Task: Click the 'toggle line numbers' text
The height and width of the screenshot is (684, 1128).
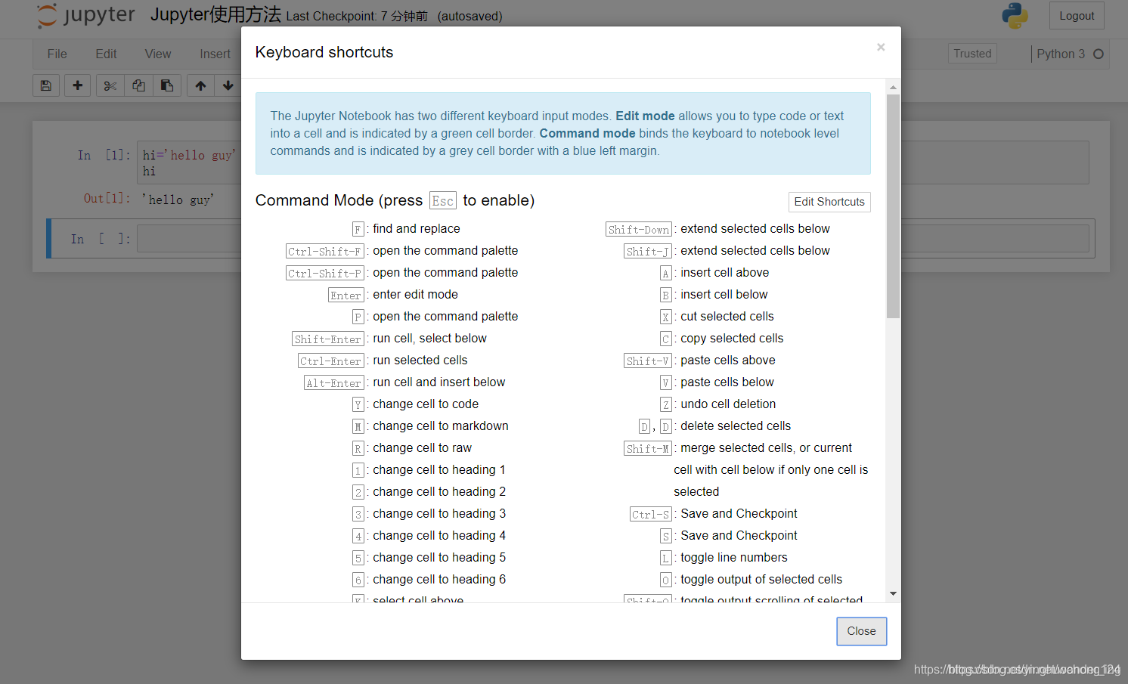Action: coord(734,558)
